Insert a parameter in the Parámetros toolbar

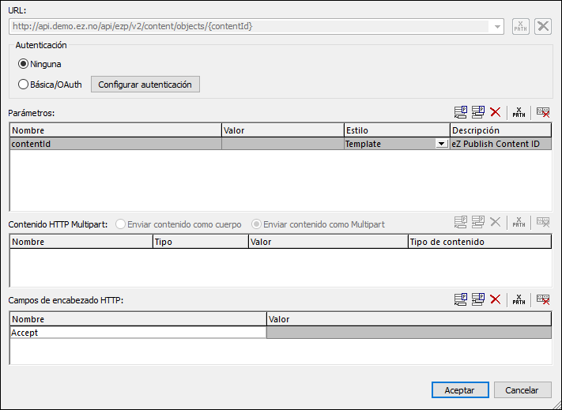pos(478,112)
